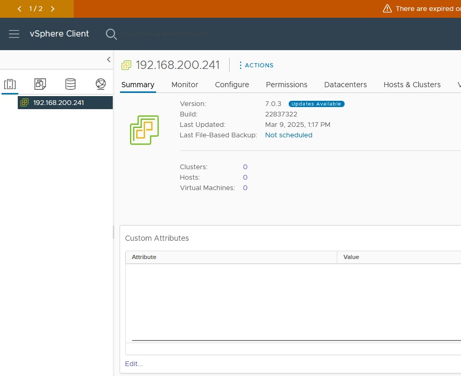Viewport: 461px width, 376px height.
Task: Select Hosts and Clusters inventory icon
Action: (x=9, y=84)
